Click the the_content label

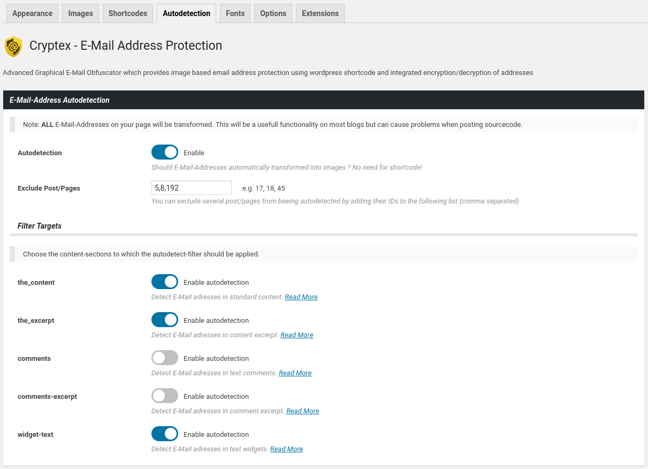(x=36, y=283)
